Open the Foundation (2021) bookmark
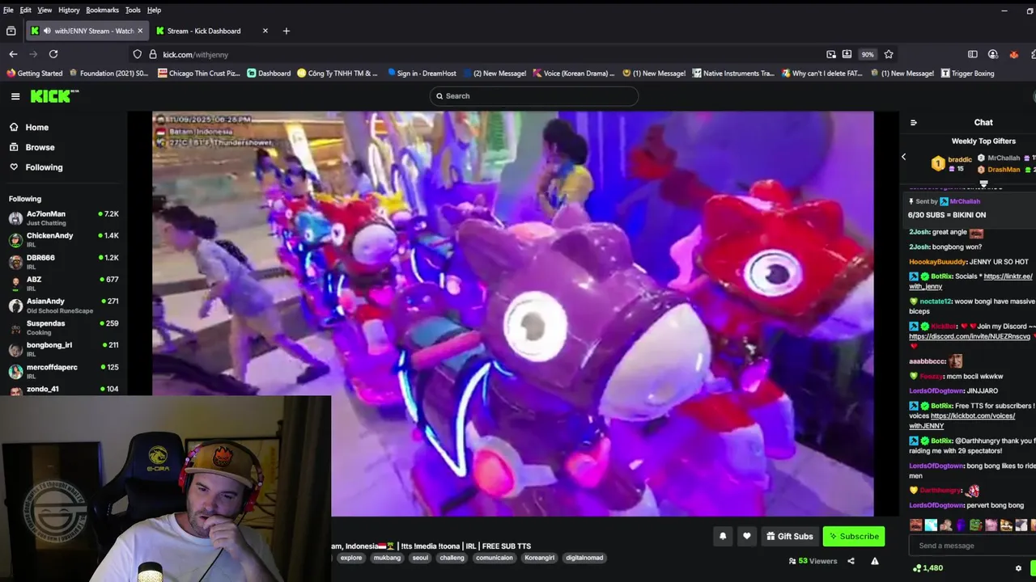Viewport: 1036px width, 582px height. point(108,73)
